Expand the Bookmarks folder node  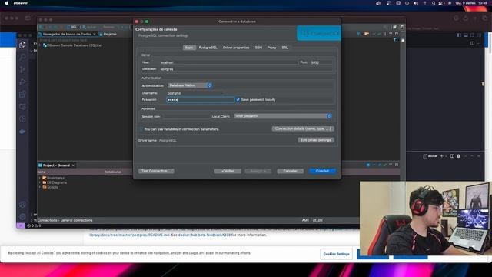40,178
